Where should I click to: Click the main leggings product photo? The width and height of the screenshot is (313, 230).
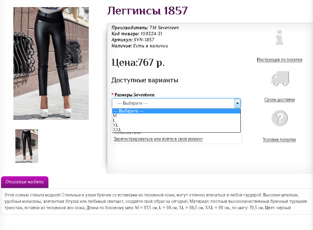pyautogui.click(x=51, y=63)
